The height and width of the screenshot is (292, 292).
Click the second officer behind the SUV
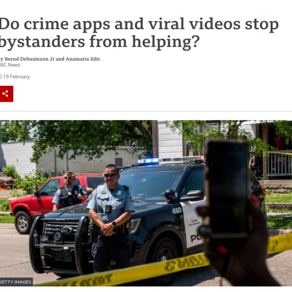[71, 192]
